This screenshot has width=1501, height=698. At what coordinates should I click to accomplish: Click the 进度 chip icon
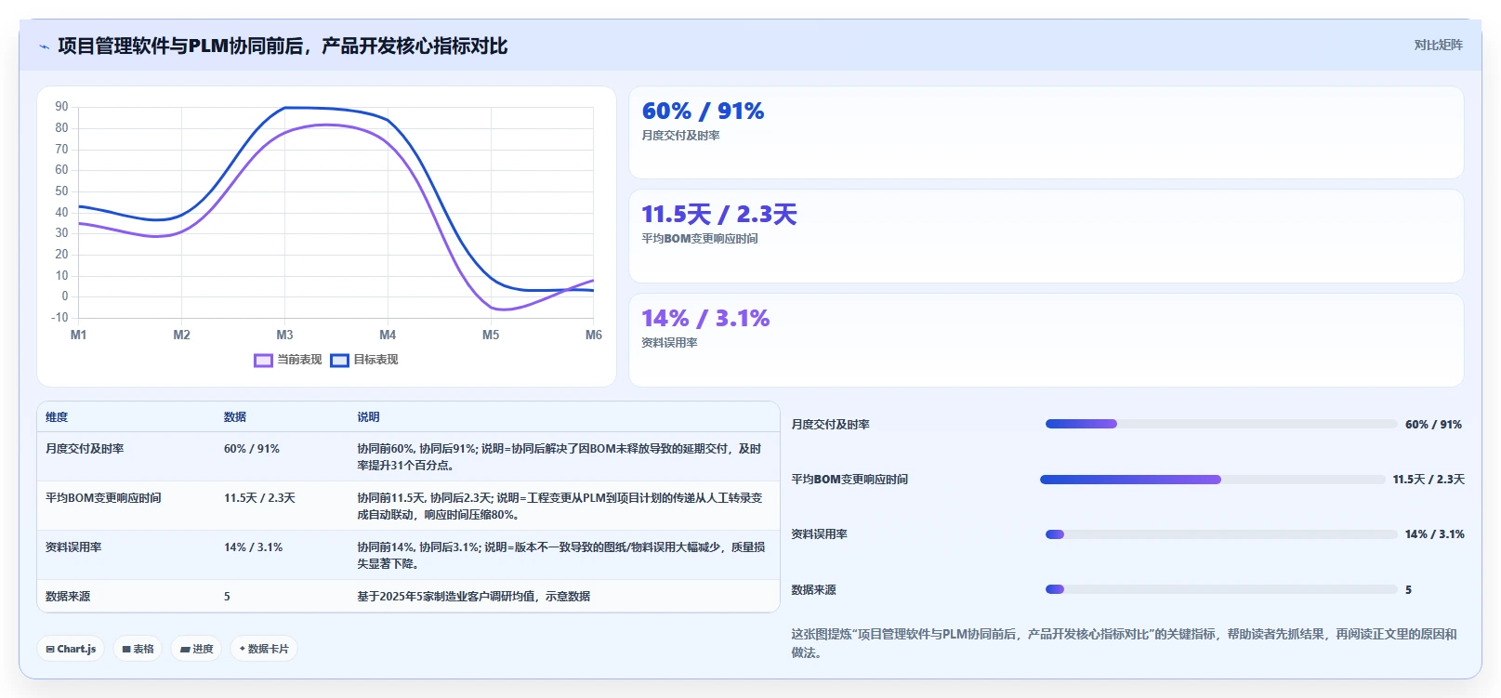tap(185, 650)
